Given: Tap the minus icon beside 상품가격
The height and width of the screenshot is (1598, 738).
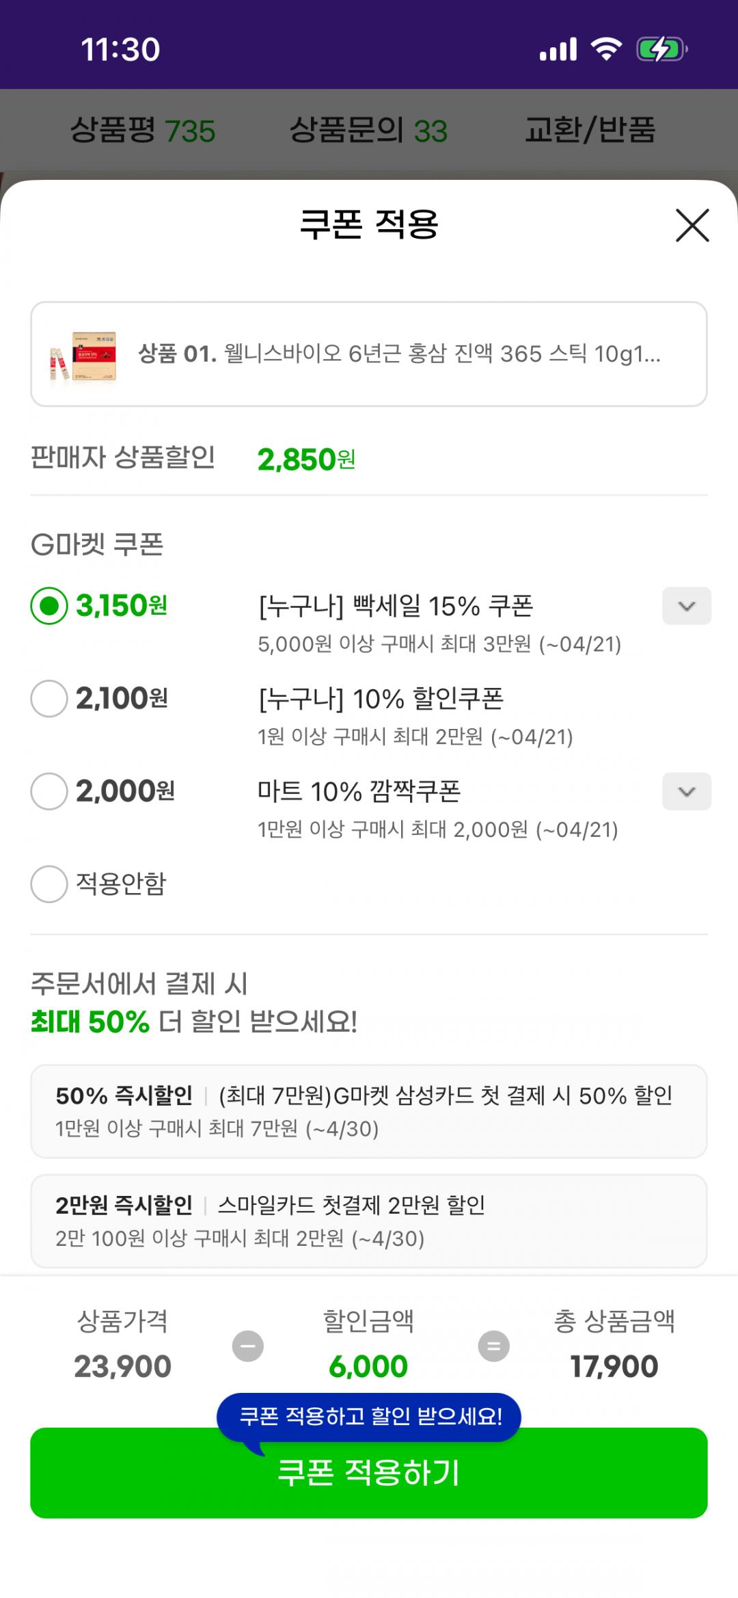Looking at the screenshot, I should [x=247, y=1346].
